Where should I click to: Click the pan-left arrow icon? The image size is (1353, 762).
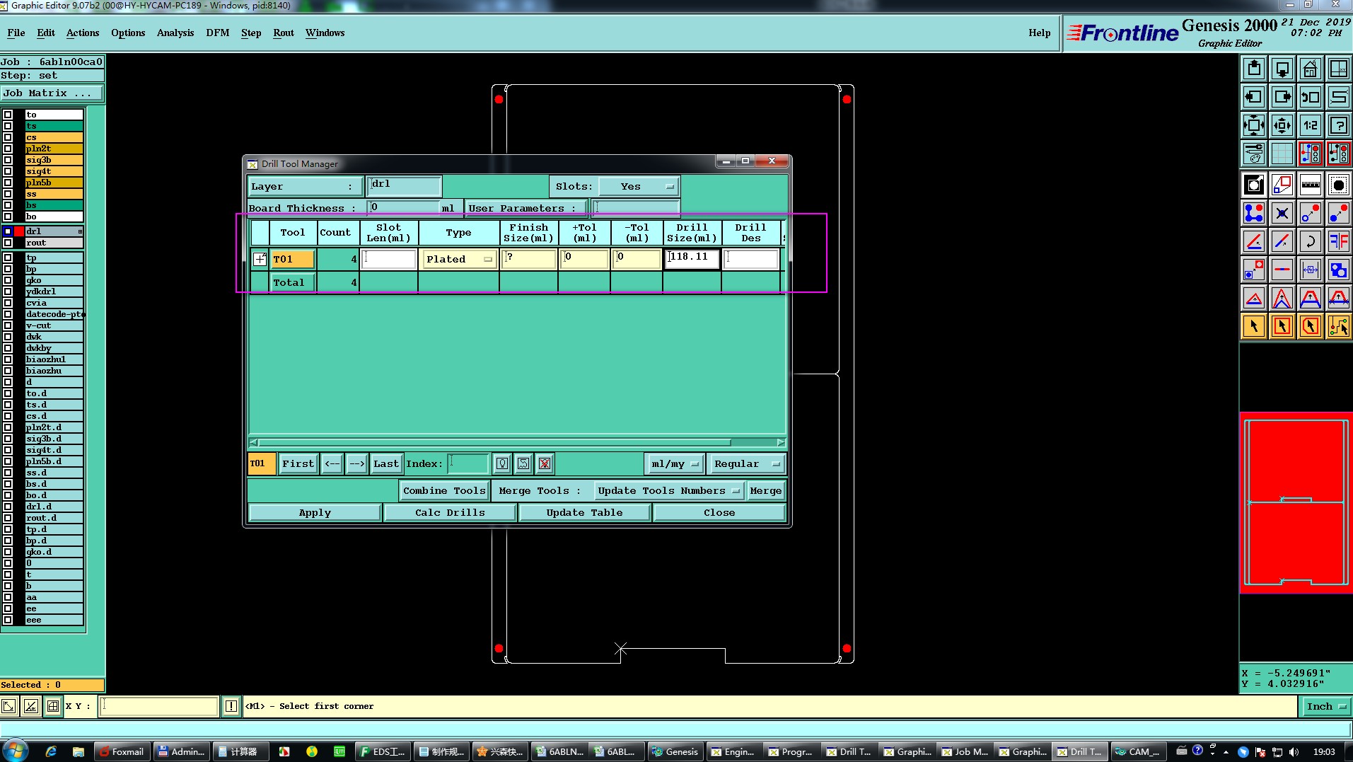1254,97
